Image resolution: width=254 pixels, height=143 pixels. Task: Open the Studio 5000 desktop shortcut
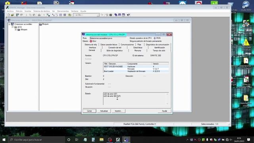tap(246, 6)
